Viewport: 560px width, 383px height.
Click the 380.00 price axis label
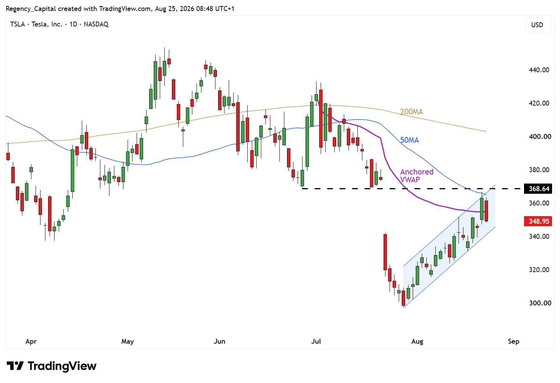click(x=539, y=170)
